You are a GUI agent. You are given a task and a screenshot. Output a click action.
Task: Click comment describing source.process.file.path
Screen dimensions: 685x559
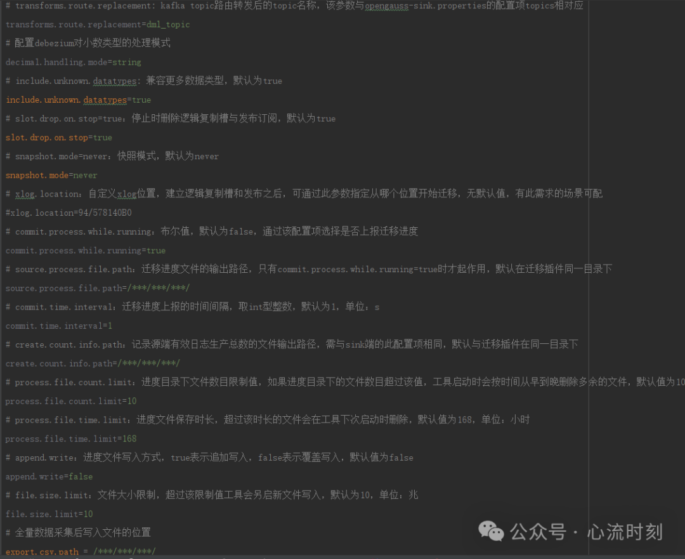(x=309, y=269)
